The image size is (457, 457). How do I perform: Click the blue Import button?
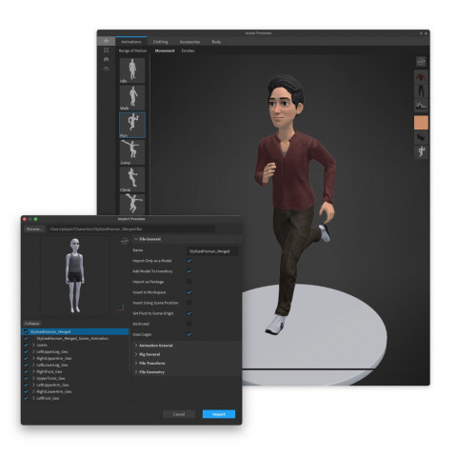219,414
